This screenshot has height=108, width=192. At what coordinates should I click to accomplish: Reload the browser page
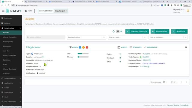tap(9, 5)
